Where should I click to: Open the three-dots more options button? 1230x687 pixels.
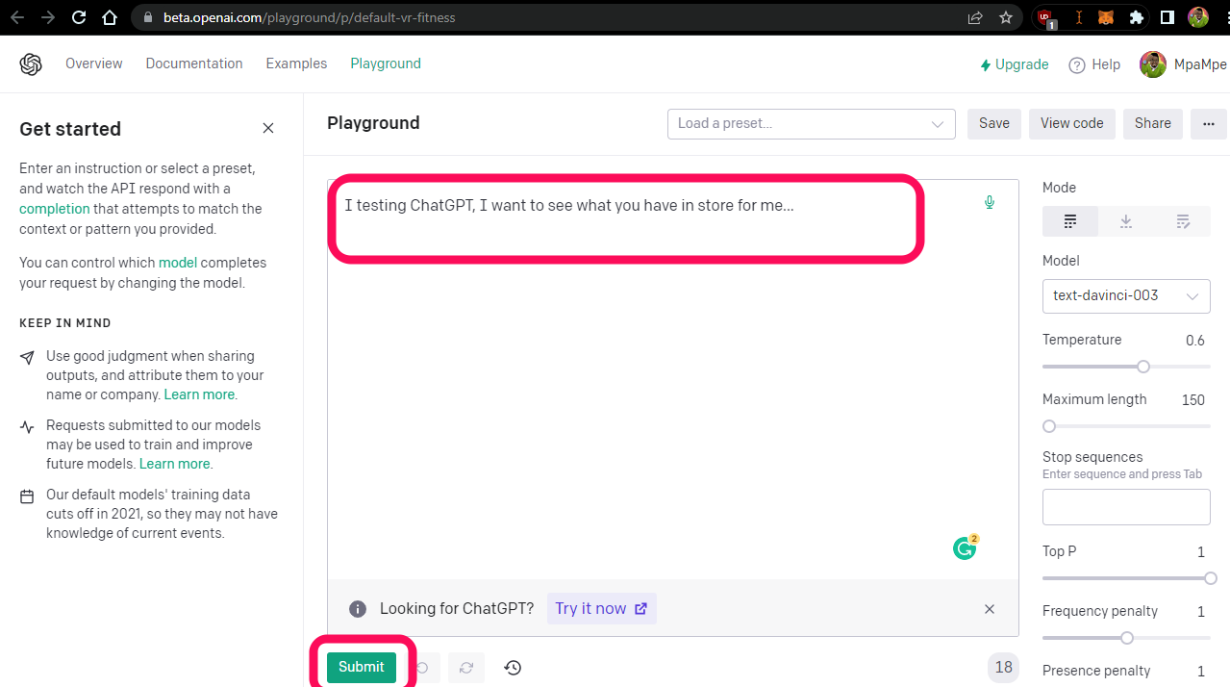coord(1209,123)
